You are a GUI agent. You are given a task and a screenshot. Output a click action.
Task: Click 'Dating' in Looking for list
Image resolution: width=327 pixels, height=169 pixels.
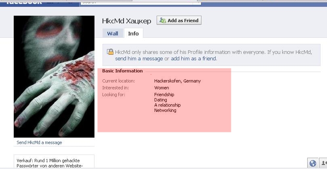point(161,100)
